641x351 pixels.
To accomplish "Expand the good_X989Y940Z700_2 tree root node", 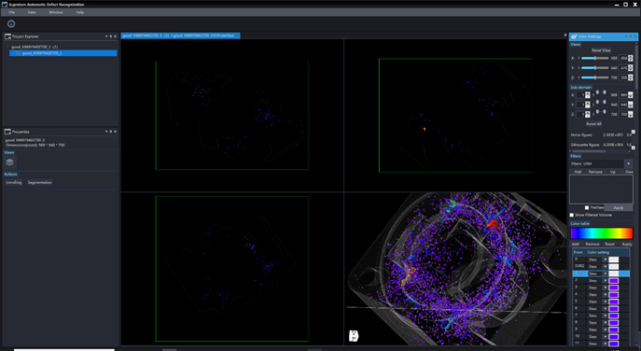I will coord(7,47).
